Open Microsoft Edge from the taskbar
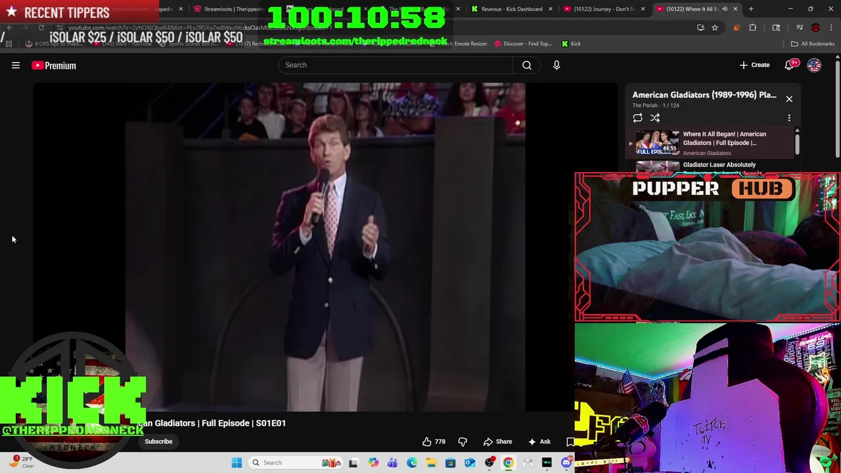 coord(412,462)
